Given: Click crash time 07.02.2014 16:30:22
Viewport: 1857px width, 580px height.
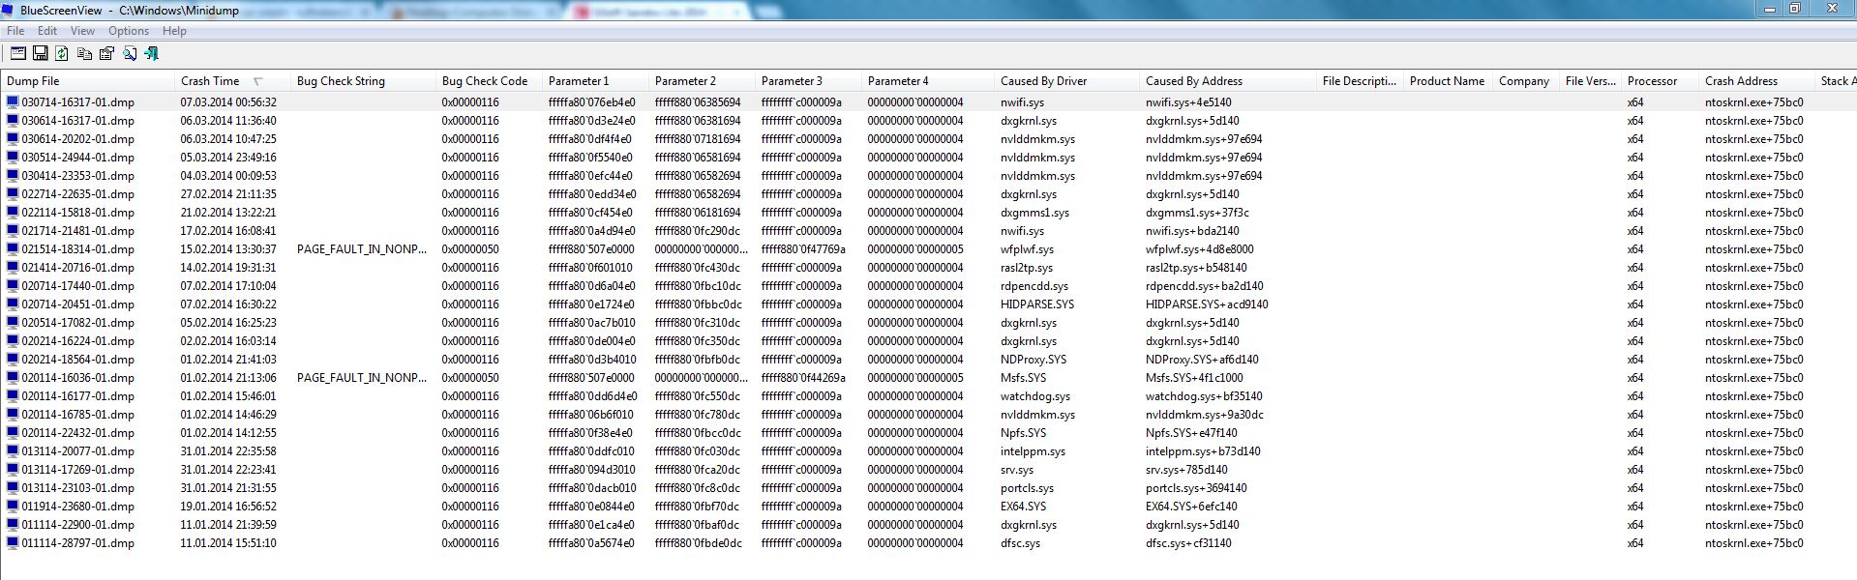Looking at the screenshot, I should [228, 304].
